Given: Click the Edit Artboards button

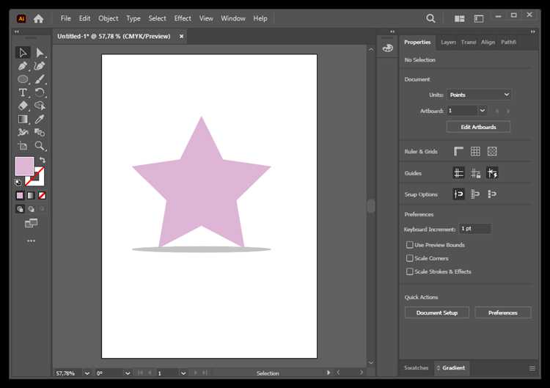Looking at the screenshot, I should point(478,127).
